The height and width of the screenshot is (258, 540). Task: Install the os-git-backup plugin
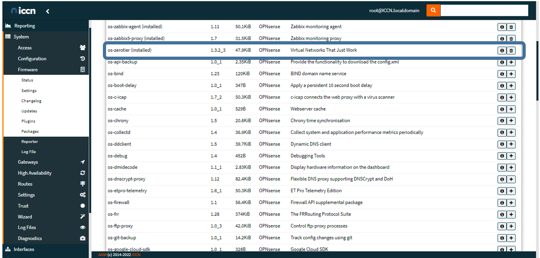(511, 238)
